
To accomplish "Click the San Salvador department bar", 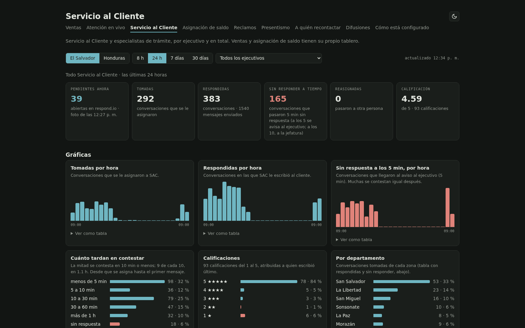I will (401, 281).
